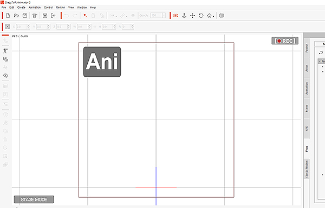Open the Elastic Motion tab
Viewport: 325px width, 208px height.
pyautogui.click(x=307, y=169)
